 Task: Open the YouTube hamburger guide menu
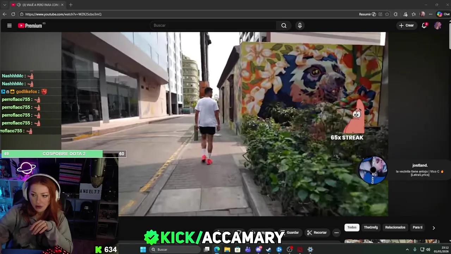10,25
